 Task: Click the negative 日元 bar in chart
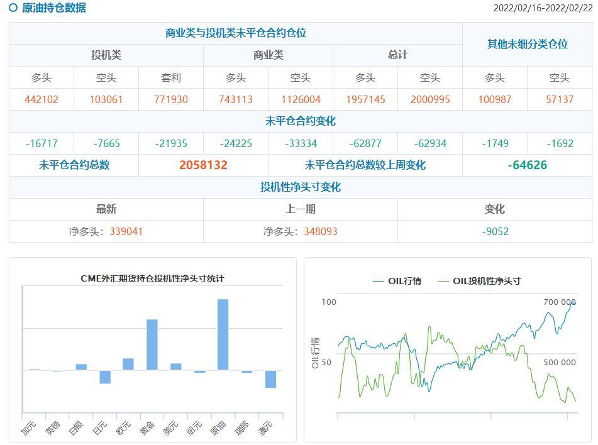105,376
